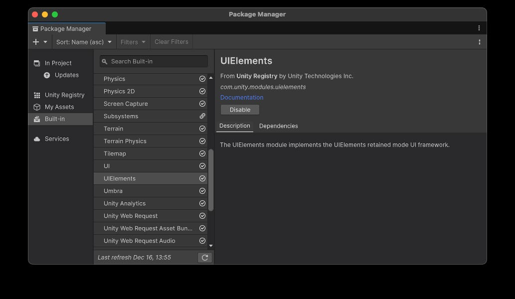The width and height of the screenshot is (515, 299).
Task: Click the Physics row installed checkmark icon
Action: (202, 79)
